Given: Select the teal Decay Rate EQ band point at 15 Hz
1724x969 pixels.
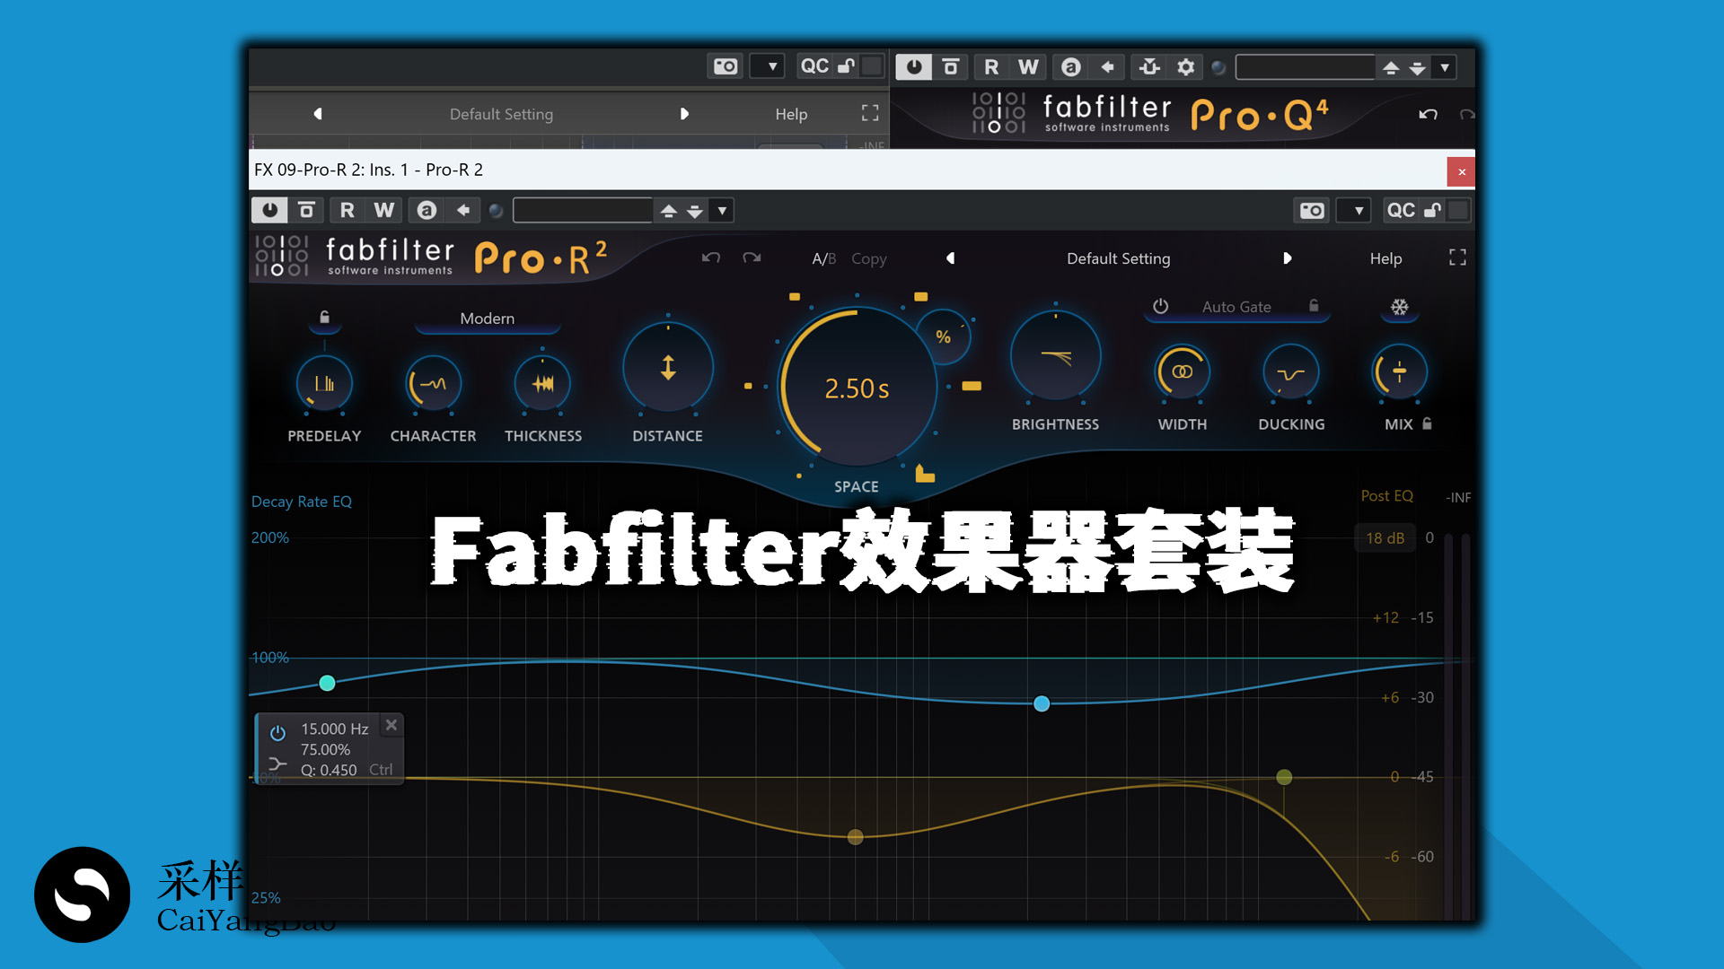Looking at the screenshot, I should tap(327, 683).
